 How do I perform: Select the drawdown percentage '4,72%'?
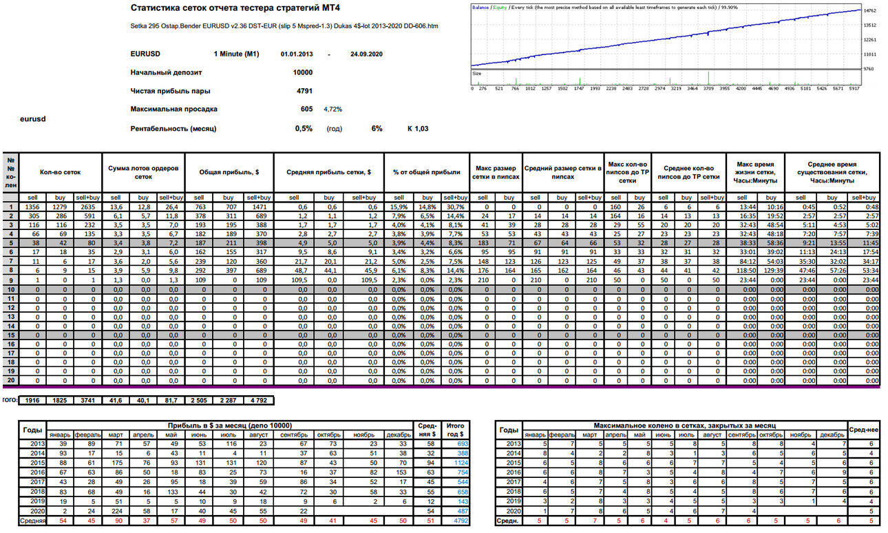333,109
